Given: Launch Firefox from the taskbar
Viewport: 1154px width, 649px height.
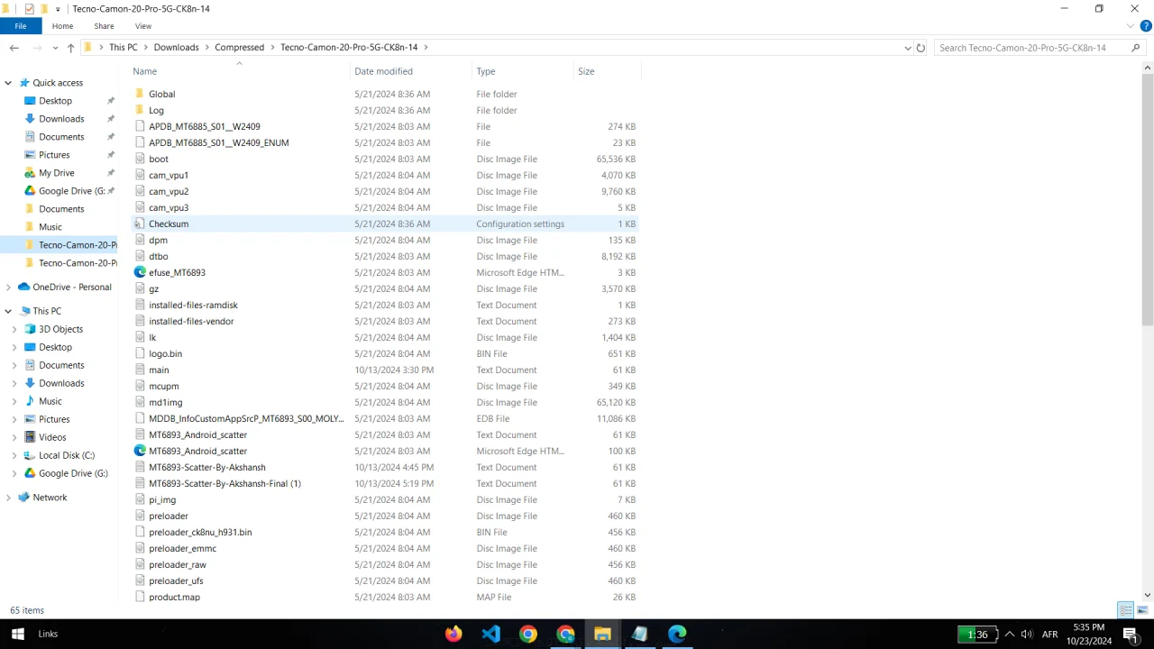Looking at the screenshot, I should pos(453,634).
